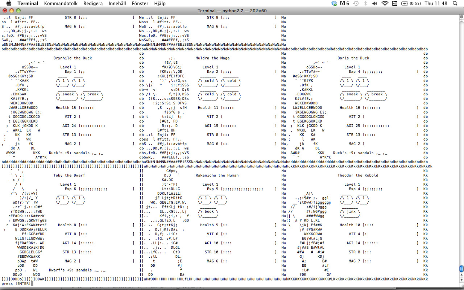Click the Dropbox status icon
Image resolution: width=464 pixels, height=290 pixels.
pos(334,4)
